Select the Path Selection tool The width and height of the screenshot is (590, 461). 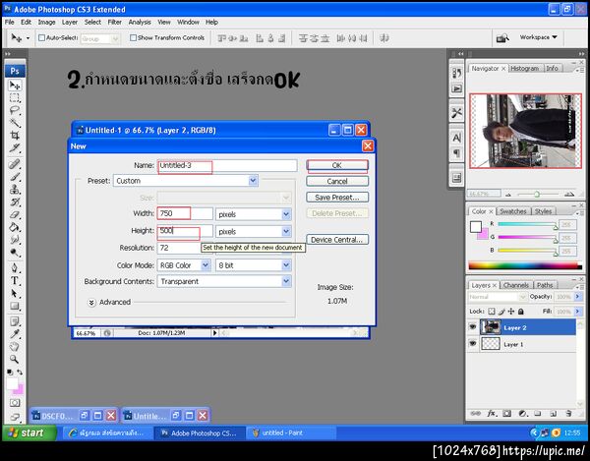[x=15, y=293]
